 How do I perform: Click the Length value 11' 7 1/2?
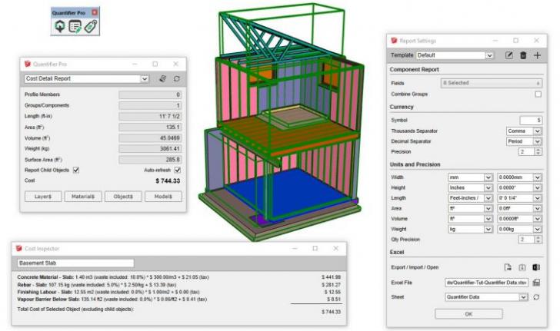pos(150,116)
